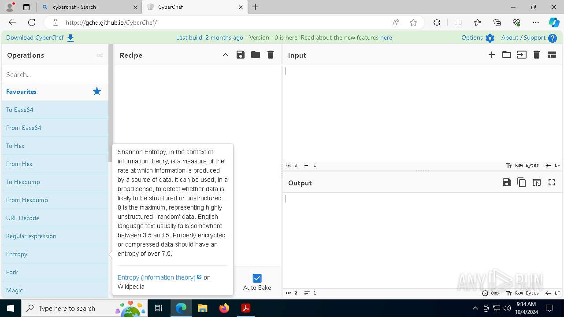The image size is (564, 317).
Task: Open the Options gear
Action: 490,38
